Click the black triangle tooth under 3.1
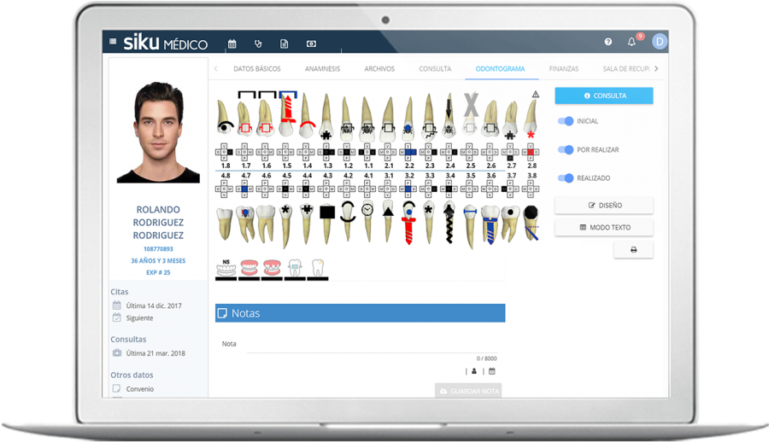 388,220
